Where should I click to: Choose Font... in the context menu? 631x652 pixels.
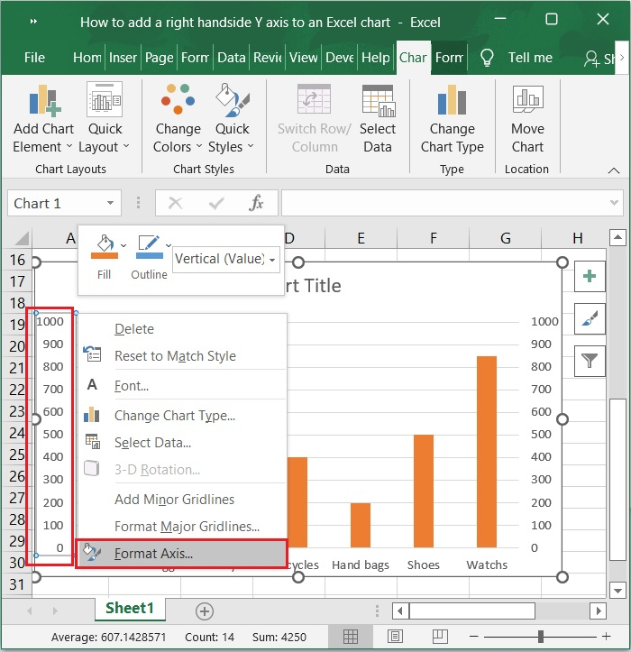[183, 386]
